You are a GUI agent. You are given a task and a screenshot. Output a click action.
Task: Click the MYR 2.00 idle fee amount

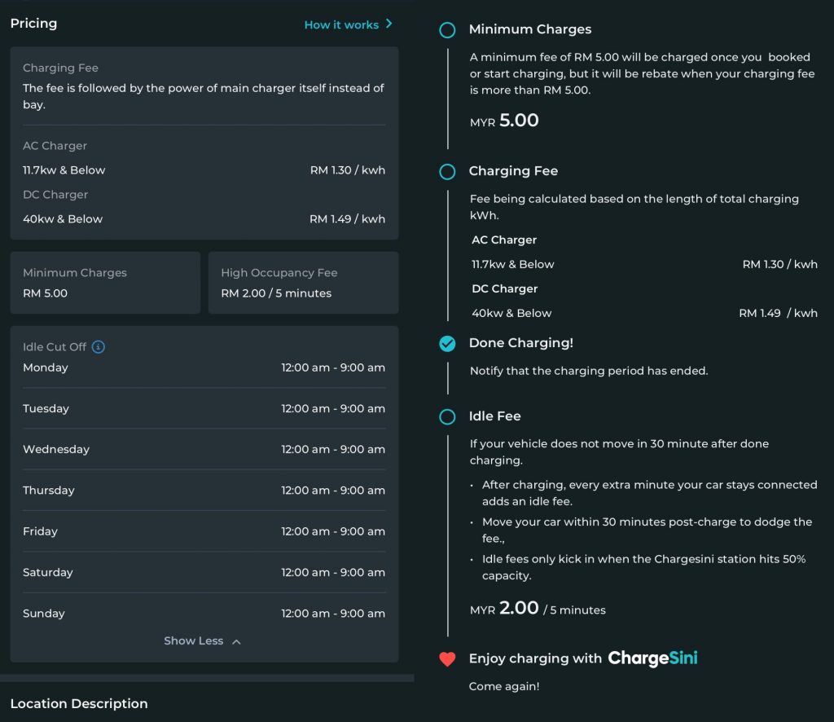pyautogui.click(x=518, y=608)
